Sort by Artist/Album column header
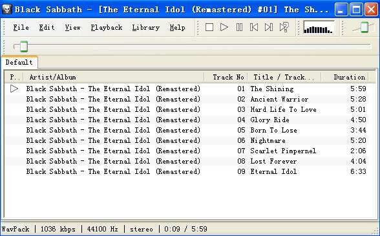Screen dimensions: 380x236 (114, 77)
